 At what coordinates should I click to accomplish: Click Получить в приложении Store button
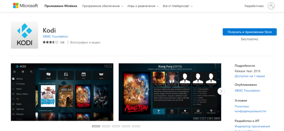[249, 32]
